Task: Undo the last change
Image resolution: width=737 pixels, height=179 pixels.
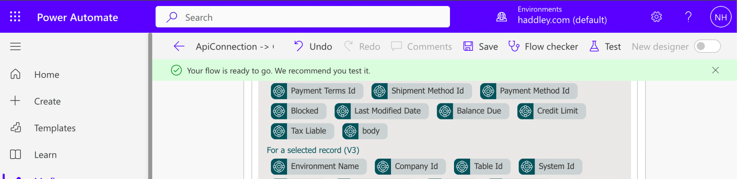Action: [x=313, y=47]
